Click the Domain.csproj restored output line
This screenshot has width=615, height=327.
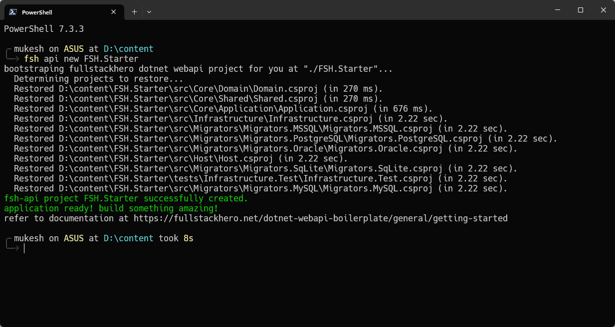(x=198, y=89)
